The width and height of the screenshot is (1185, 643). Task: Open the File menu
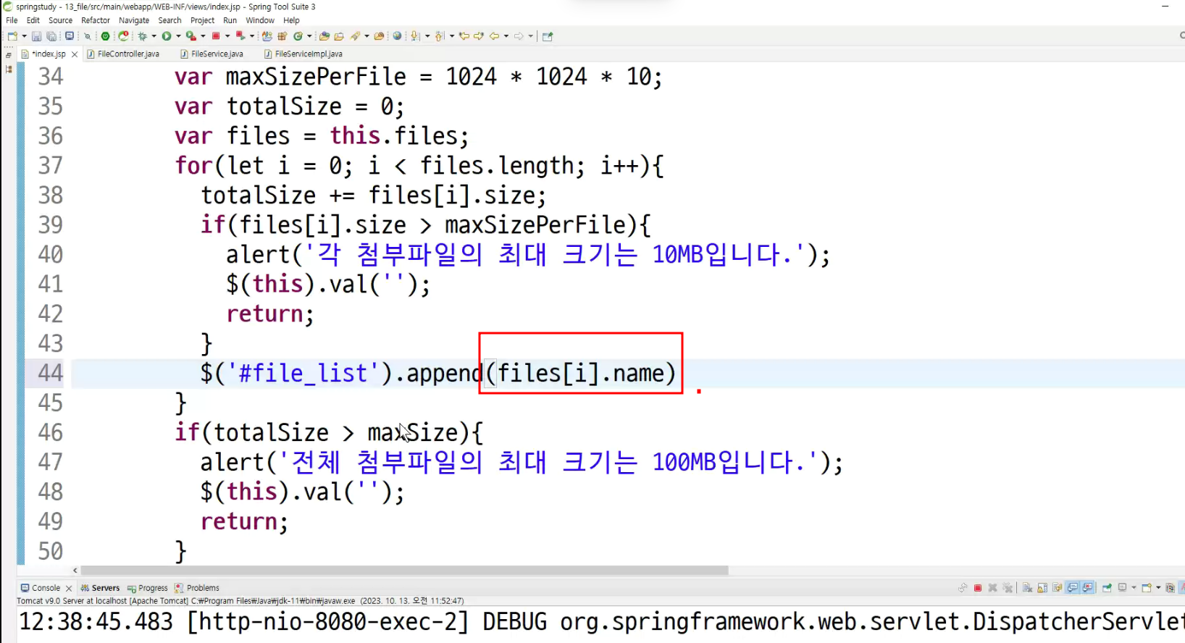[12, 20]
